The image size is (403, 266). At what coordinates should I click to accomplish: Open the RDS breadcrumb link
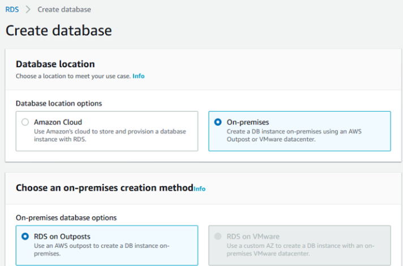tap(12, 10)
